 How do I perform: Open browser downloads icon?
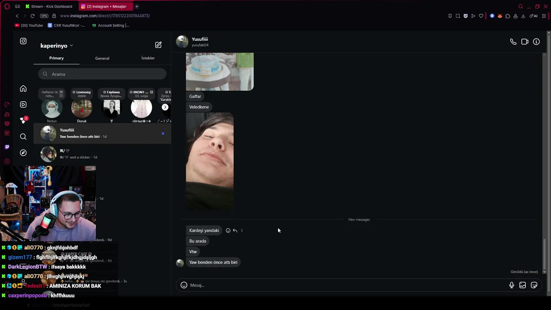pyautogui.click(x=523, y=16)
